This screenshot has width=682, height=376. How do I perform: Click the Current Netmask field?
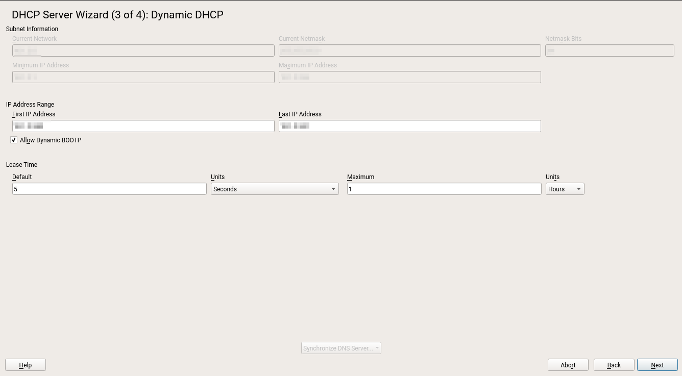(409, 50)
